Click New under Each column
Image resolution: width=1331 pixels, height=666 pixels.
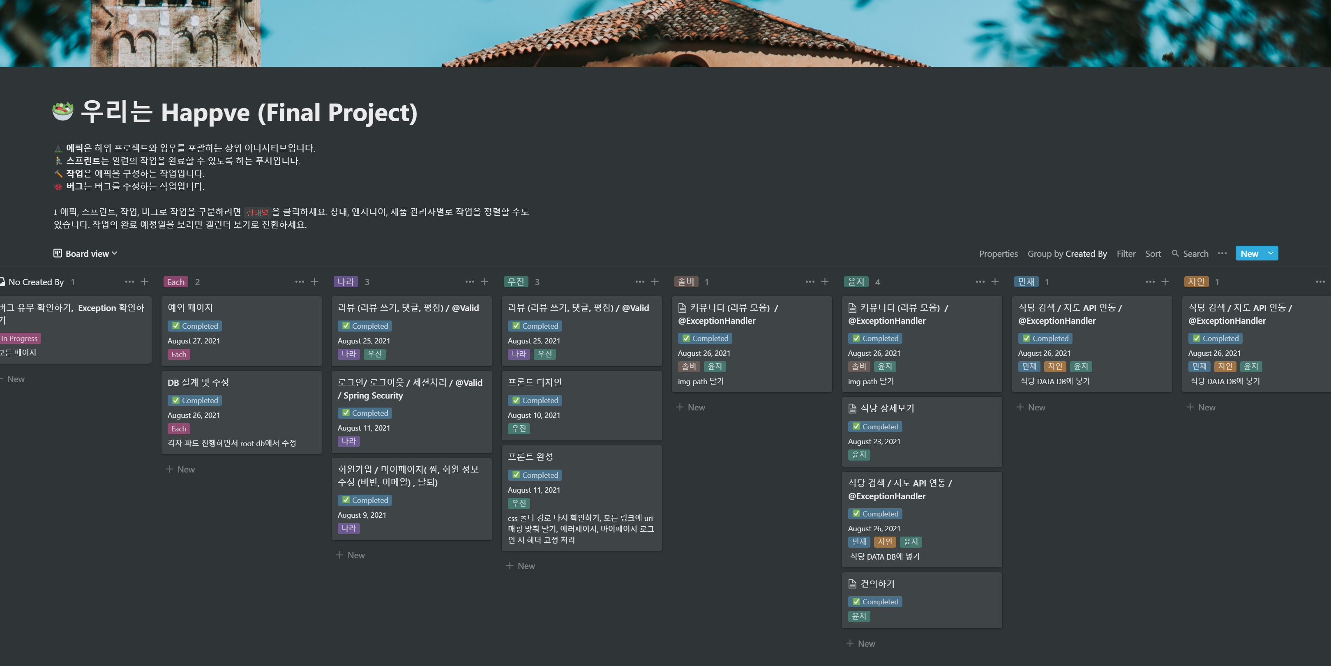(x=180, y=469)
